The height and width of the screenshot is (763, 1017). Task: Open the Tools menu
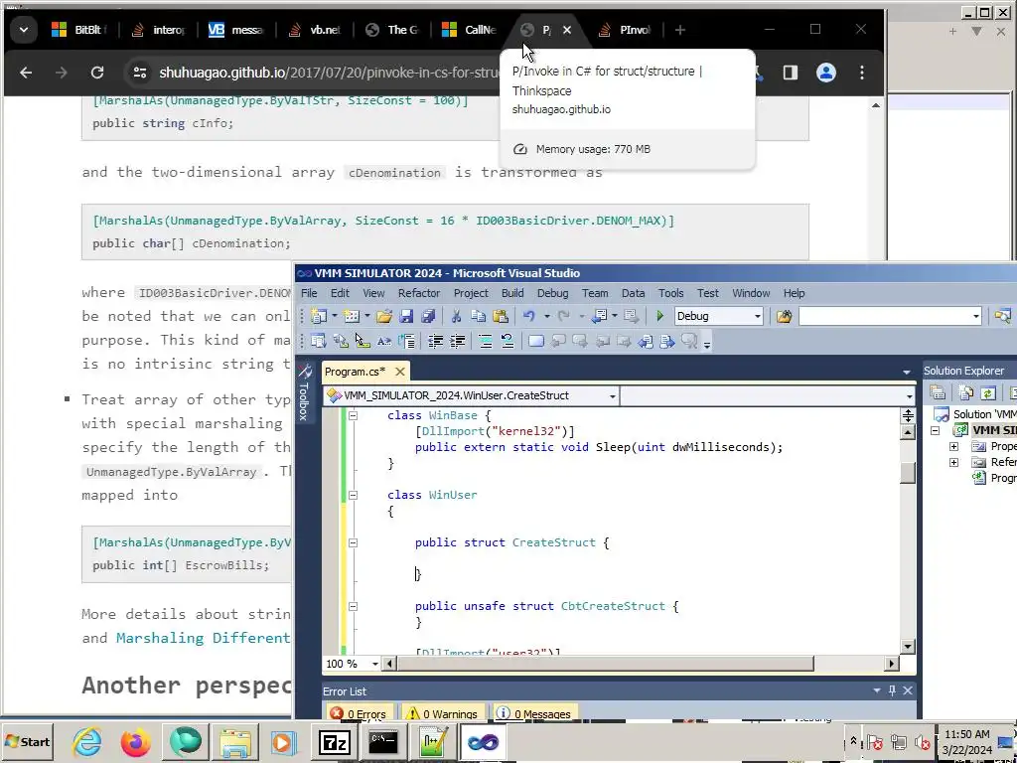click(670, 293)
